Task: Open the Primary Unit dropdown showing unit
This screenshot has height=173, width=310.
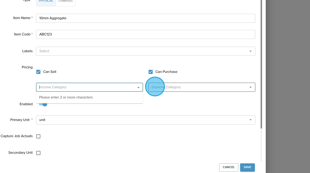Action: [141, 120]
